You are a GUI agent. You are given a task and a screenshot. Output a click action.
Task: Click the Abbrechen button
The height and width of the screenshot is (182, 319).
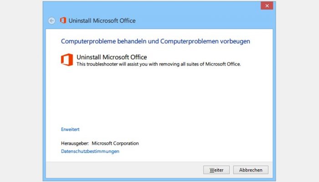[251, 170]
